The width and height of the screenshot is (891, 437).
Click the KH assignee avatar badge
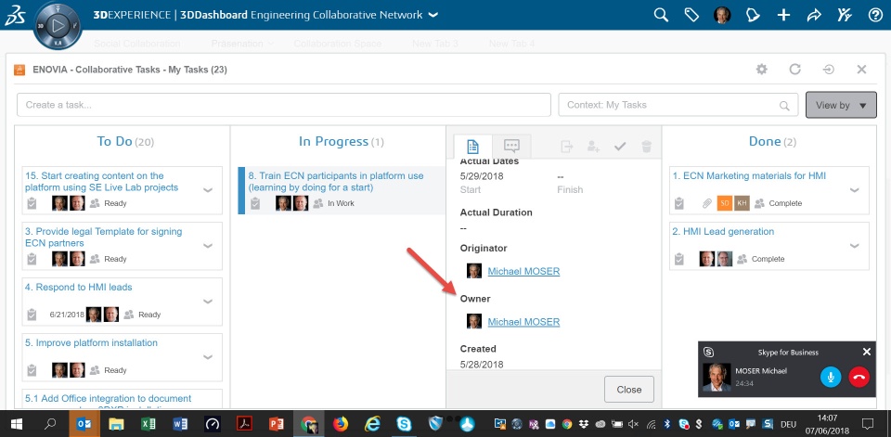pyautogui.click(x=742, y=203)
